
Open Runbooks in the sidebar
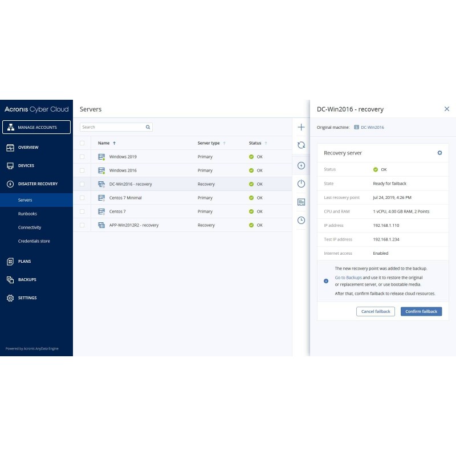pos(27,214)
